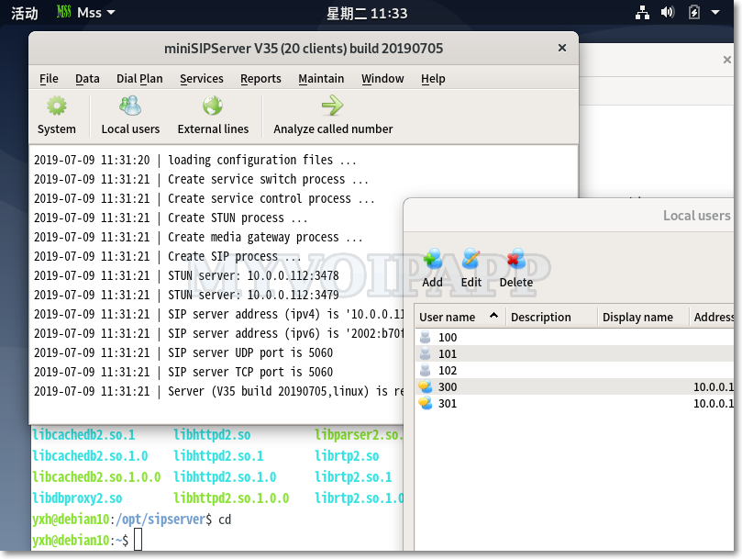The height and width of the screenshot is (559, 742).
Task: Expand the Mss application menu dropdown
Action: 111,12
